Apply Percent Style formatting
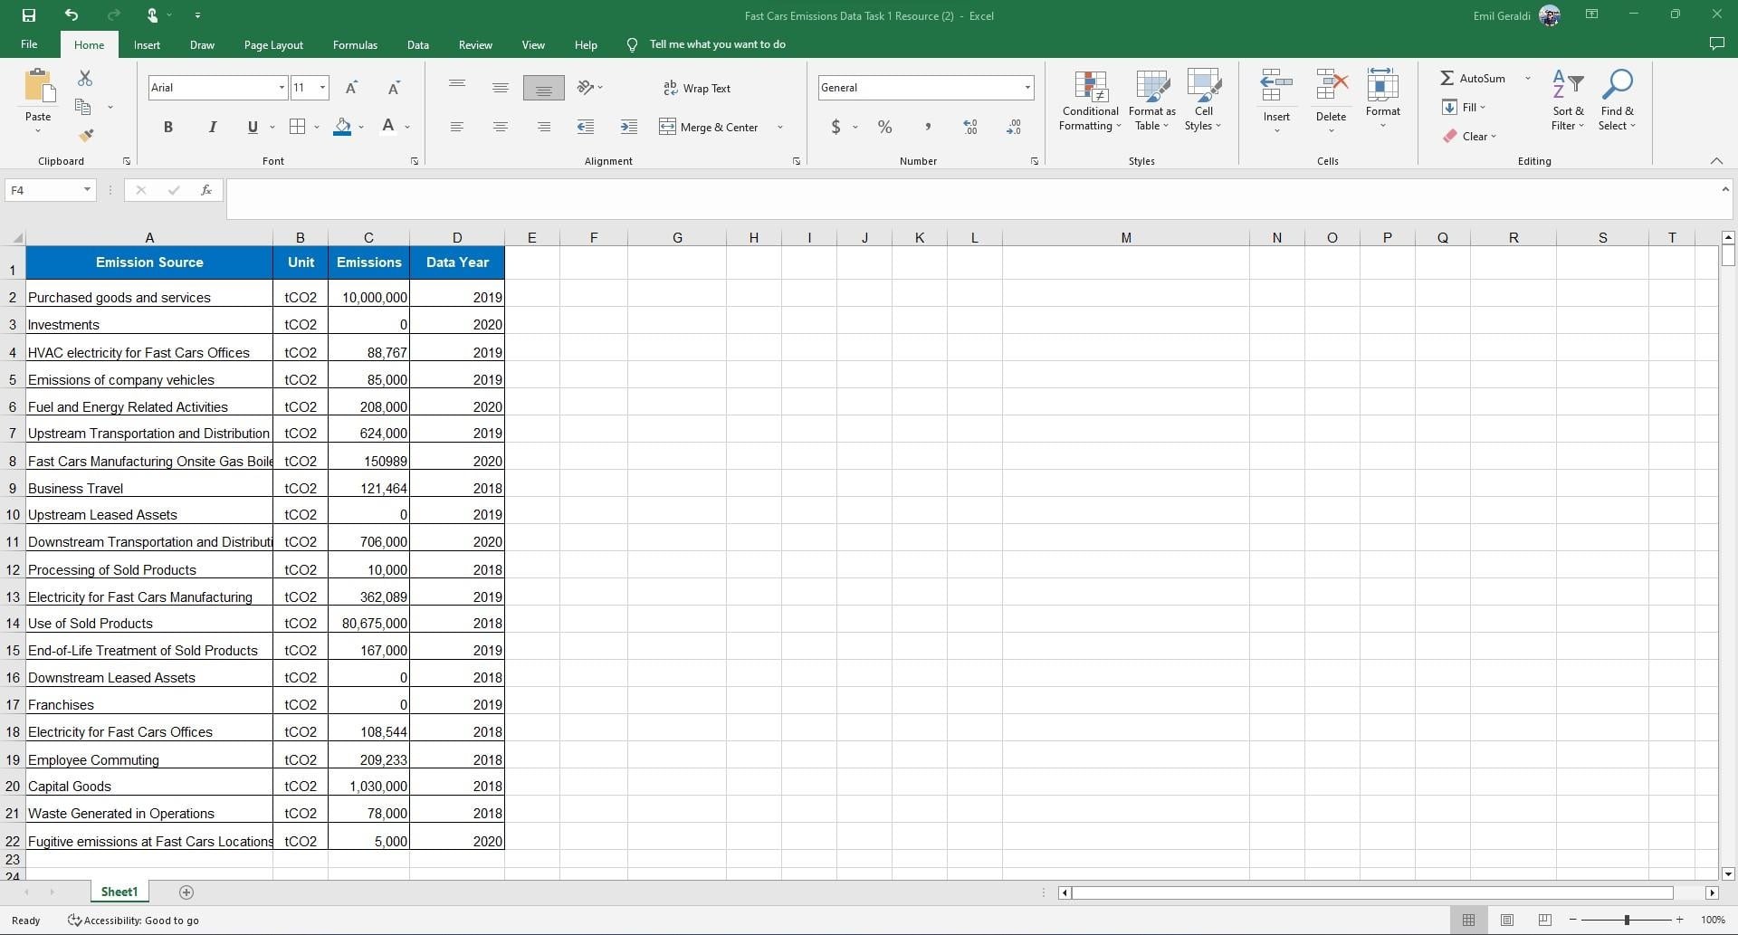Image resolution: width=1738 pixels, height=935 pixels. click(x=884, y=127)
